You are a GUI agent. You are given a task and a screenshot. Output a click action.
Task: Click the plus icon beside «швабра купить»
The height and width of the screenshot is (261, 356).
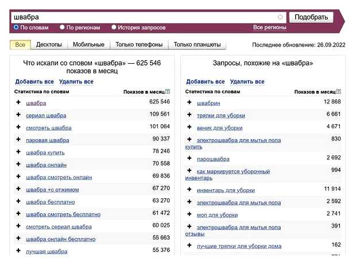[18, 152]
